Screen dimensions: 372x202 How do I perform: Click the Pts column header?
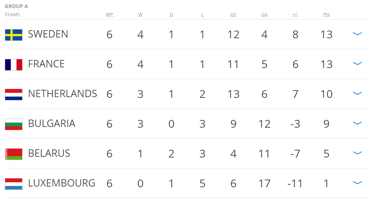click(326, 15)
